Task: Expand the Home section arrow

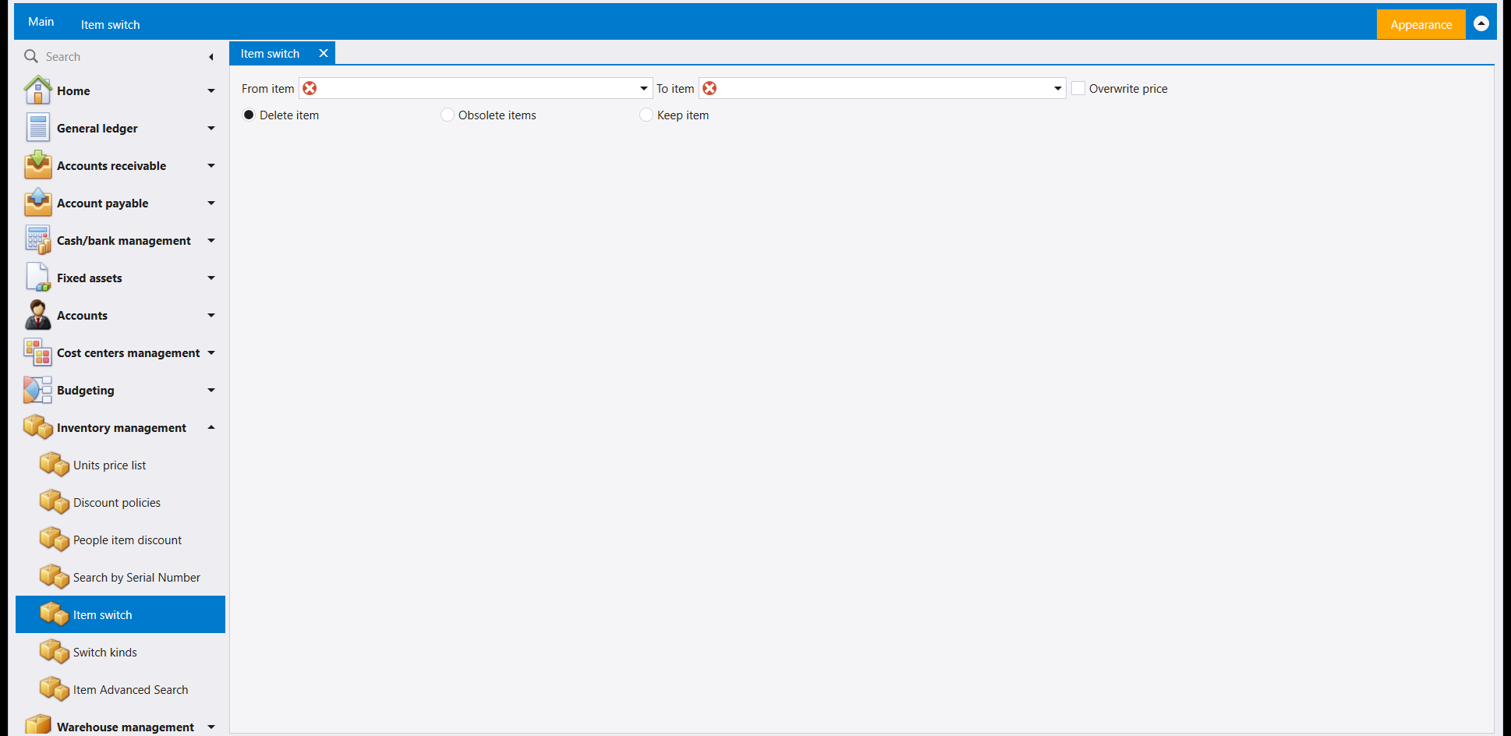Action: coord(211,90)
